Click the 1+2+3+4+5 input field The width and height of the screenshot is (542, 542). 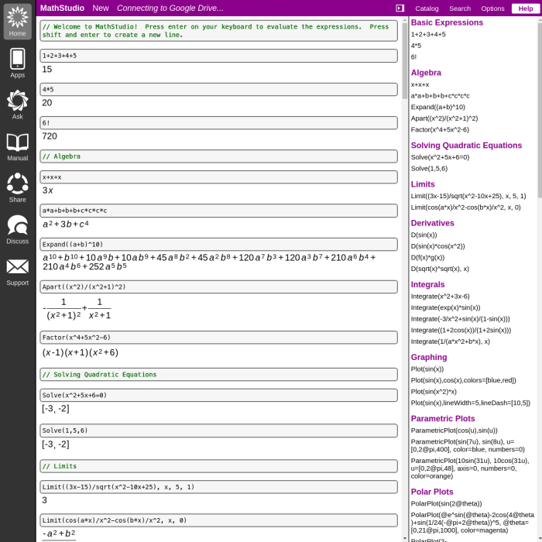(x=218, y=56)
